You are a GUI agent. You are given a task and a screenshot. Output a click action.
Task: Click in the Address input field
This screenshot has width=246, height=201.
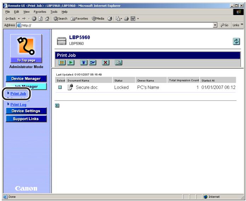point(115,25)
